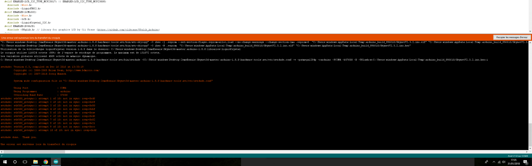
Task: Click the 'avrdude: Version 6.3' console line
Action: coord(42,67)
